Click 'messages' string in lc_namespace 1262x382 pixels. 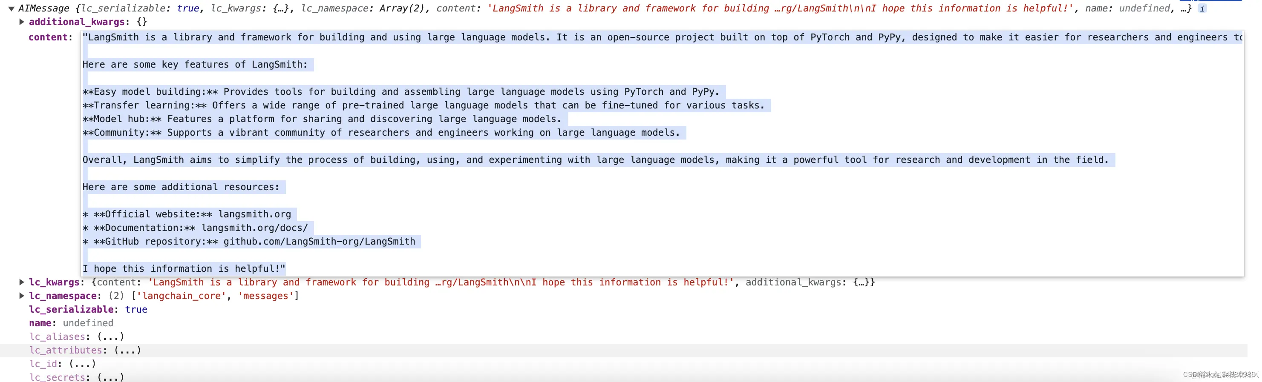pos(266,296)
